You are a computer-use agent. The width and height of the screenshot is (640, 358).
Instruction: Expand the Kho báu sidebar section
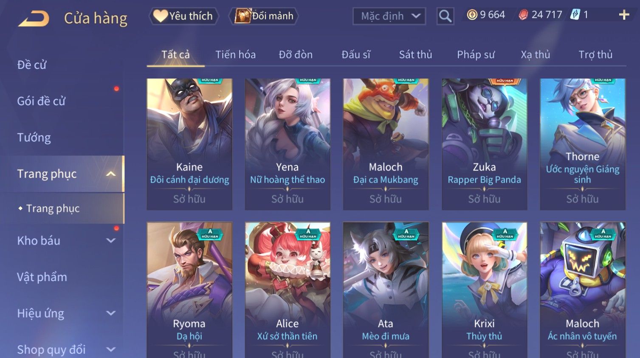coord(111,240)
